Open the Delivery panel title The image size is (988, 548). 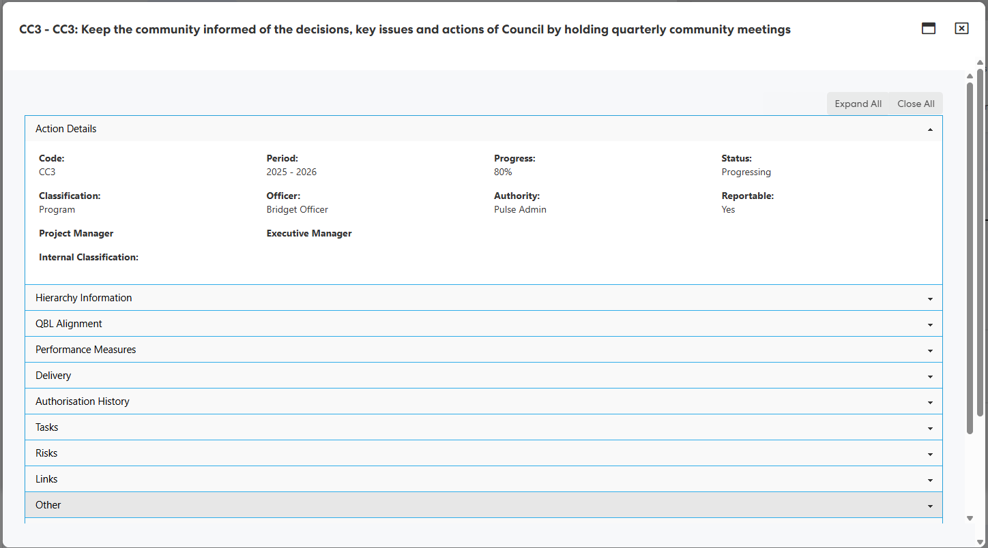(53, 376)
